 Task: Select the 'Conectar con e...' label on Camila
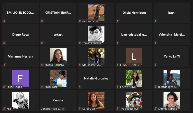click(x=51, y=109)
